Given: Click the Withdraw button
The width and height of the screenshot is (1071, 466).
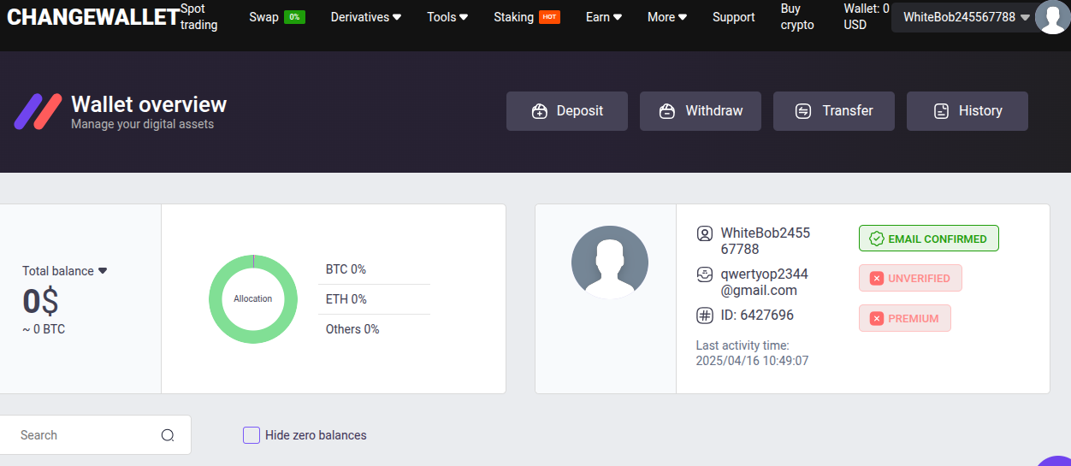Looking at the screenshot, I should click(x=701, y=111).
